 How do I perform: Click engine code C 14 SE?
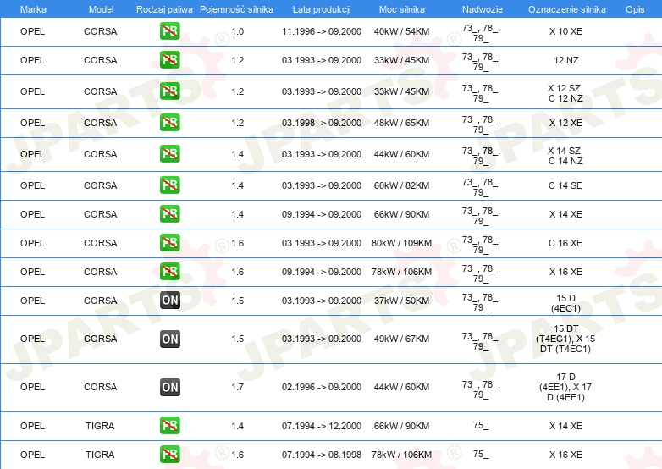pos(565,185)
